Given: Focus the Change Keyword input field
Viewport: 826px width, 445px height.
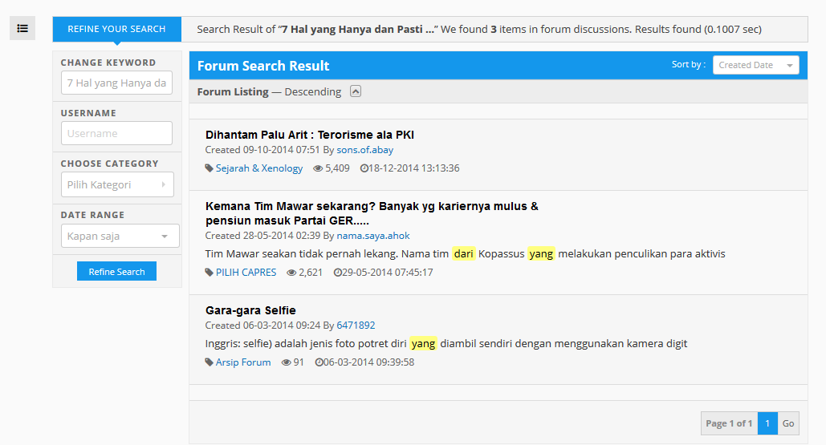Looking at the screenshot, I should pyautogui.click(x=116, y=83).
